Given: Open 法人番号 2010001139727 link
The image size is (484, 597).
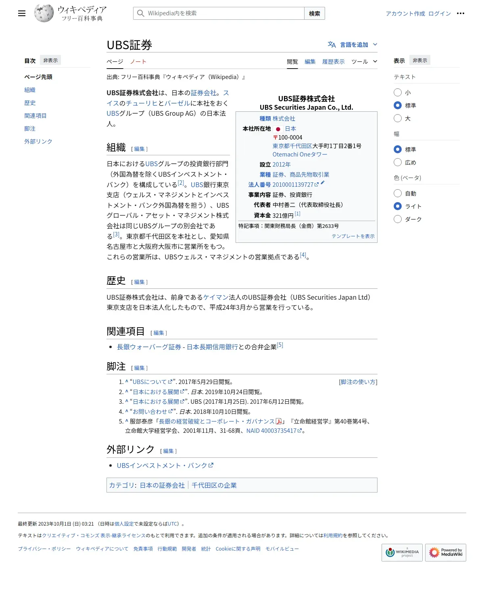Looking at the screenshot, I should pyautogui.click(x=296, y=184).
